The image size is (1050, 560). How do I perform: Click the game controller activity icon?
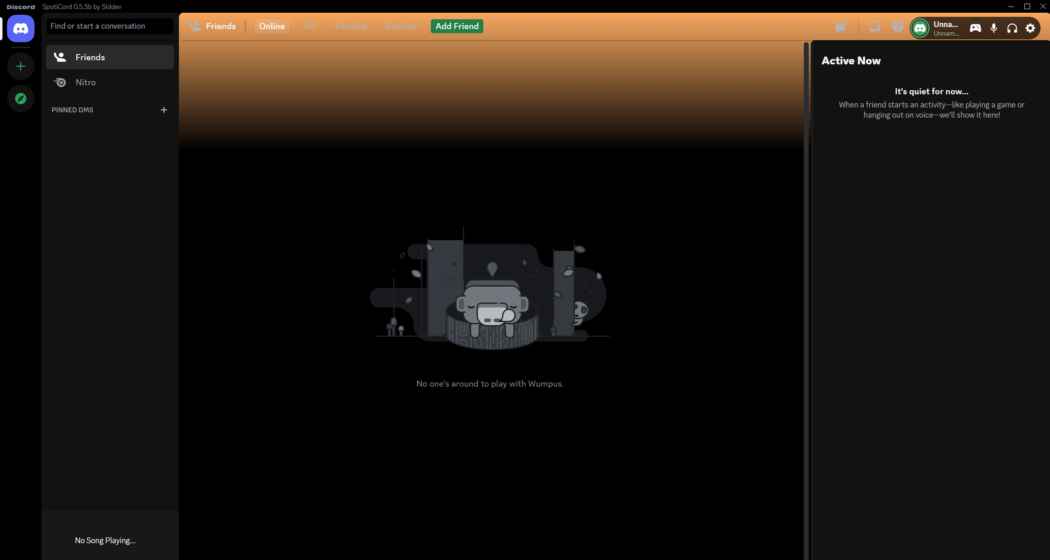tap(975, 28)
